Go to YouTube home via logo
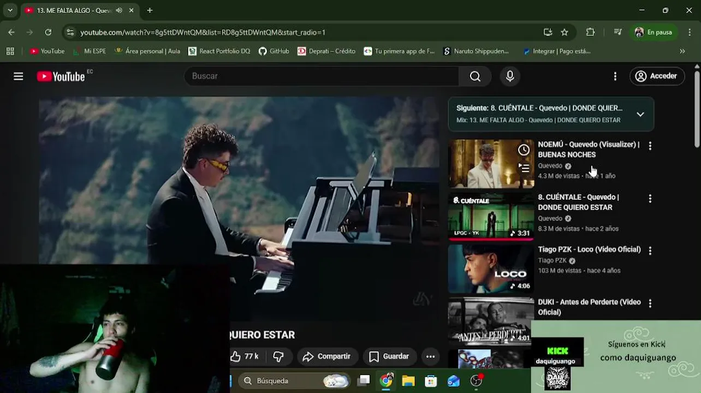The image size is (701, 393). point(61,76)
